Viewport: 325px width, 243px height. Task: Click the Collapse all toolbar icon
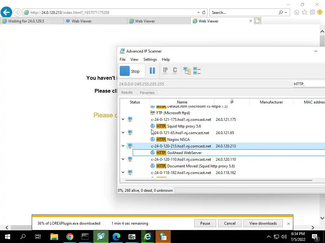tap(197, 71)
